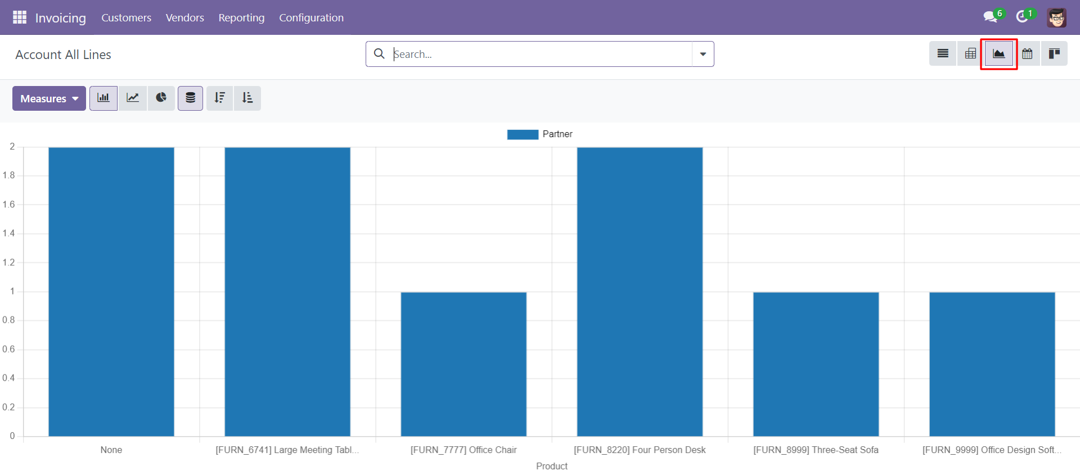The height and width of the screenshot is (475, 1080).
Task: Open the Customers menu
Action: [126, 17]
